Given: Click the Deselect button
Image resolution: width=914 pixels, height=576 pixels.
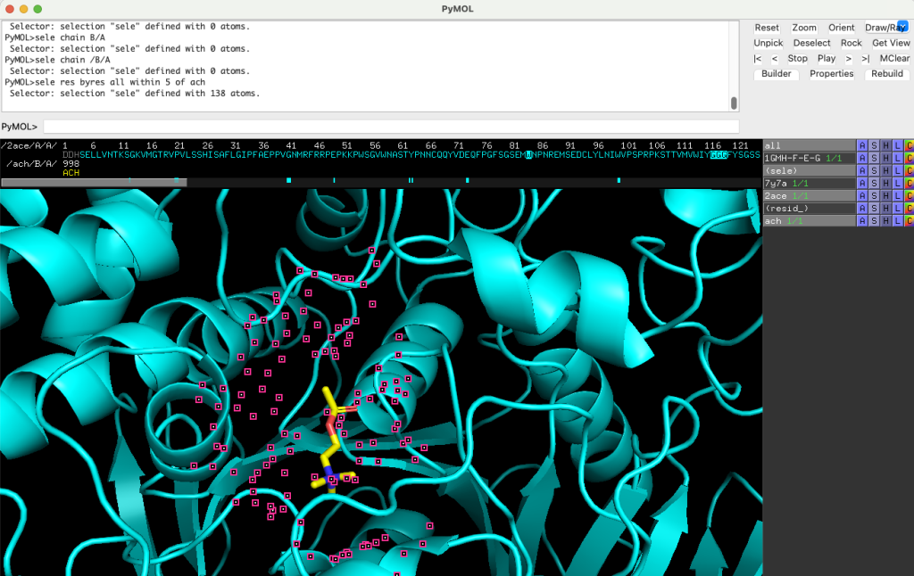Looking at the screenshot, I should point(811,43).
